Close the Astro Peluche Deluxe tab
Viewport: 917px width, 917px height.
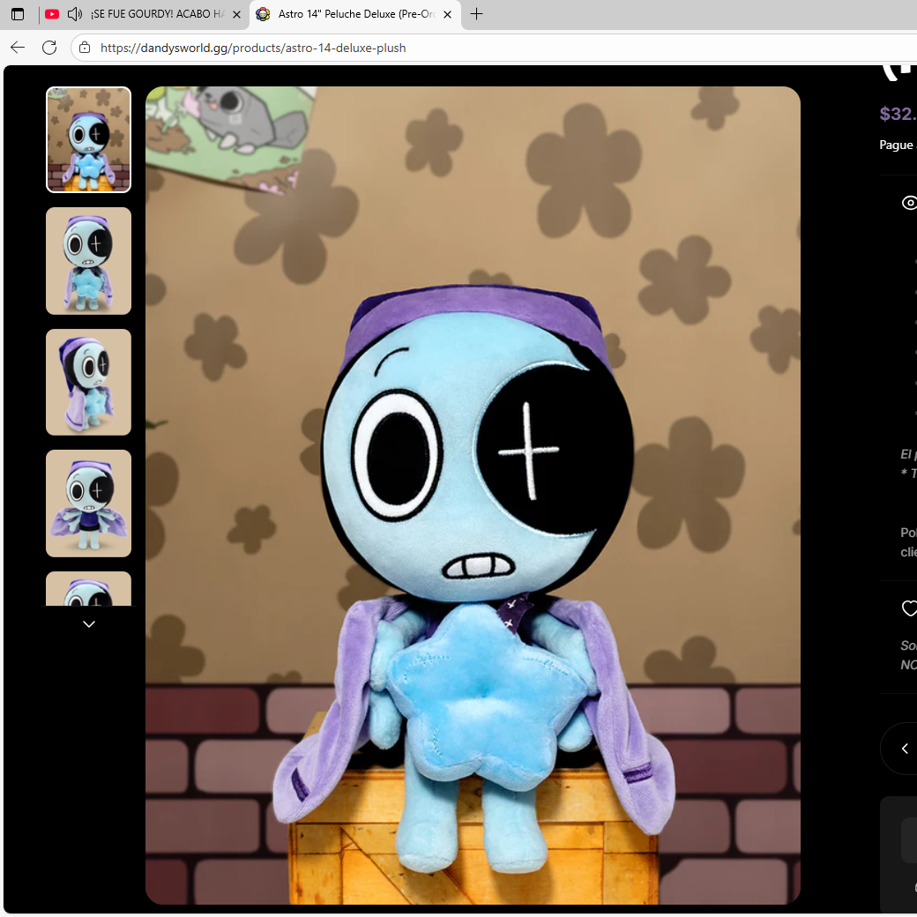(x=447, y=15)
